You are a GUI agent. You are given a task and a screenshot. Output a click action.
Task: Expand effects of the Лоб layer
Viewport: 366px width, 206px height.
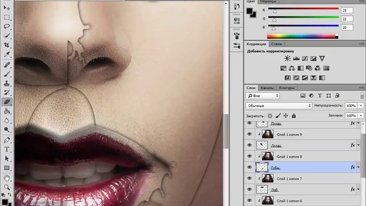(359, 189)
